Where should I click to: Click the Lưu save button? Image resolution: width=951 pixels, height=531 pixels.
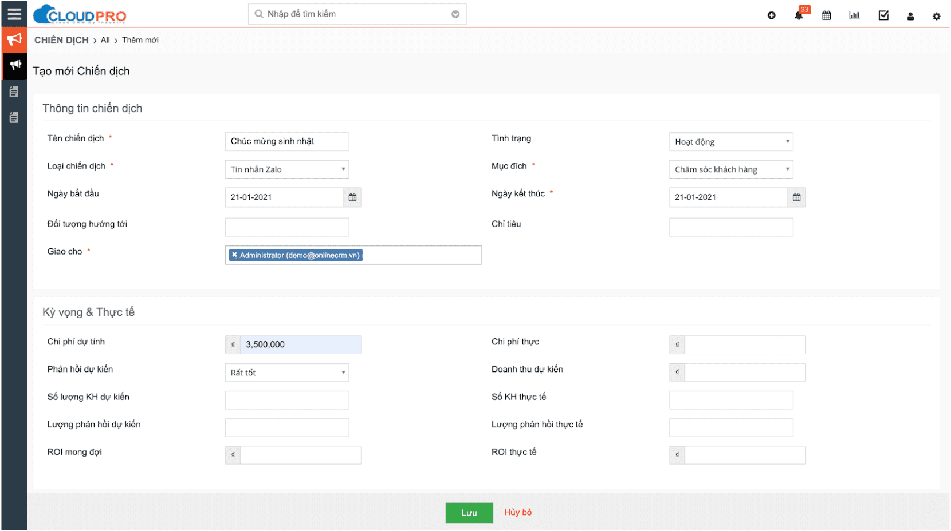[469, 513]
